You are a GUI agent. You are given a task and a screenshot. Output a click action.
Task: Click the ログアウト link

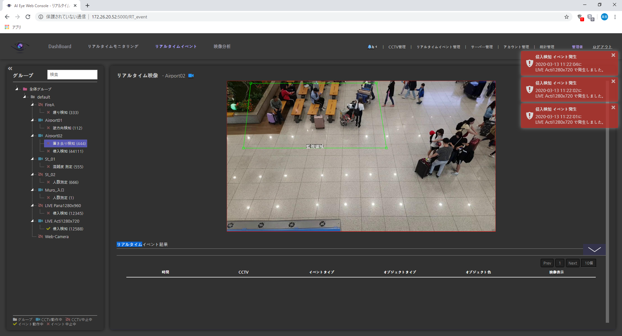(x=602, y=47)
